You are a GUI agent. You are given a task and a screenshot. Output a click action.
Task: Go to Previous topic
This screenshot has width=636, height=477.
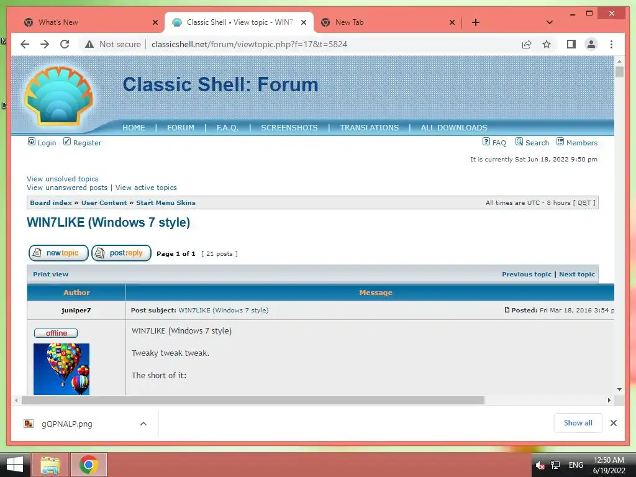point(527,274)
